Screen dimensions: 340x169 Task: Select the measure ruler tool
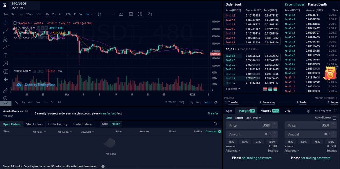(5, 90)
